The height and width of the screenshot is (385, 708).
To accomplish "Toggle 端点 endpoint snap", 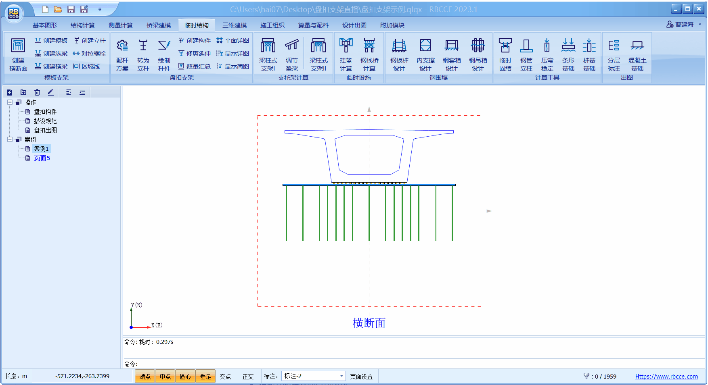I will click(x=145, y=377).
